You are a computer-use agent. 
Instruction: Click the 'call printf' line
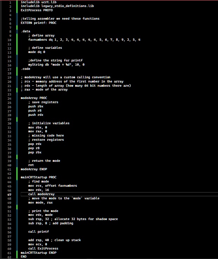click(39, 232)
